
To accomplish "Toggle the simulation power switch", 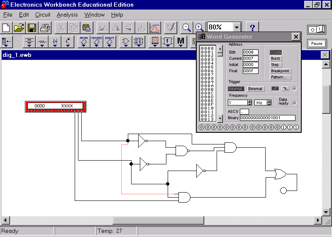I will coord(317,29).
